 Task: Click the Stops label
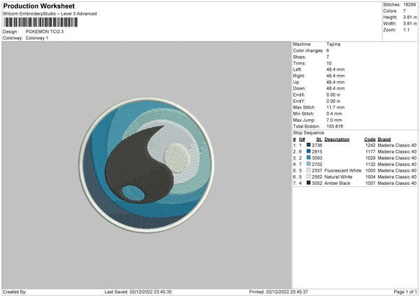tap(299, 57)
